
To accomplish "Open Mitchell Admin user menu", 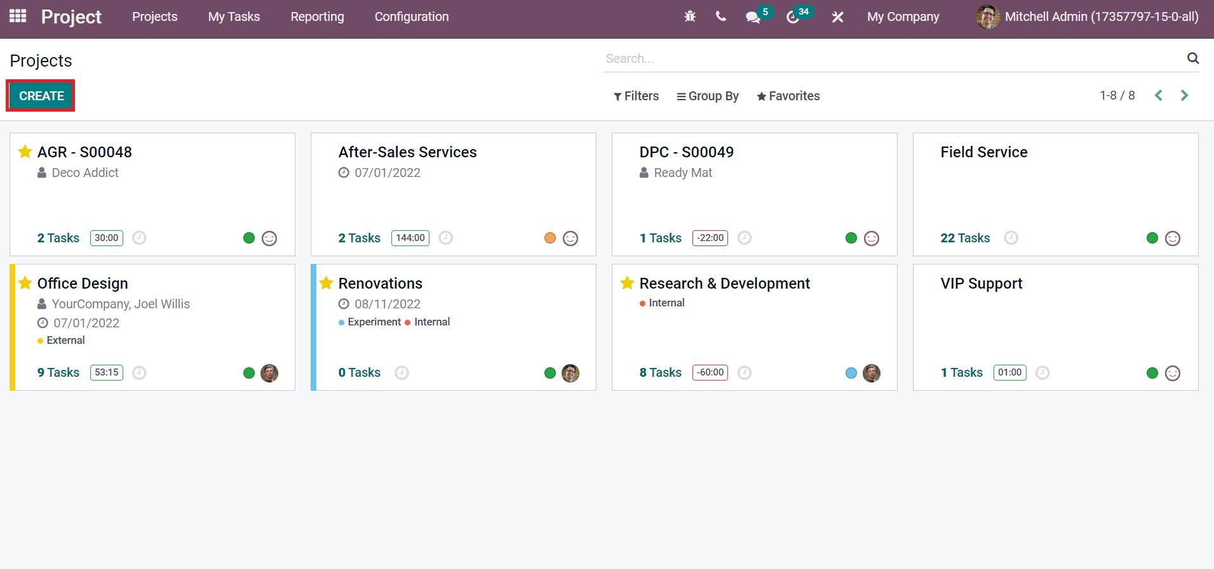I will (x=1087, y=17).
